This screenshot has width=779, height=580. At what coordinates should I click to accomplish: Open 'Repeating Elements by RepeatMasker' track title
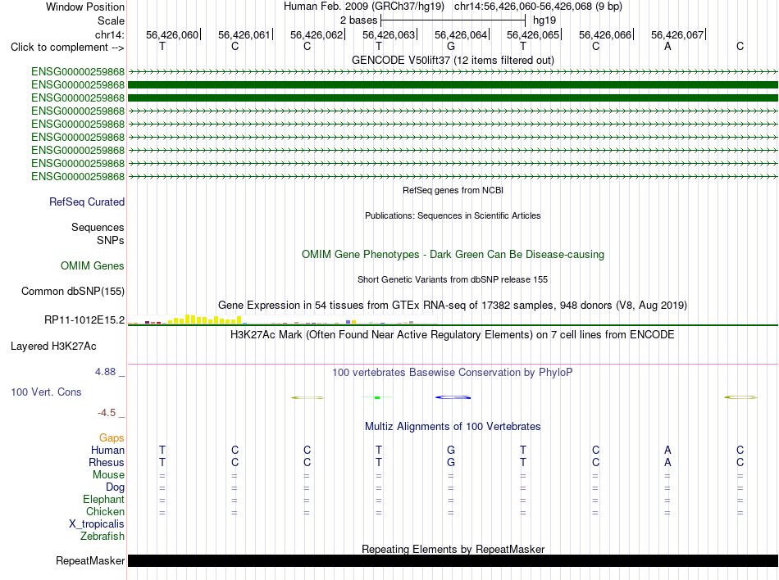(453, 549)
